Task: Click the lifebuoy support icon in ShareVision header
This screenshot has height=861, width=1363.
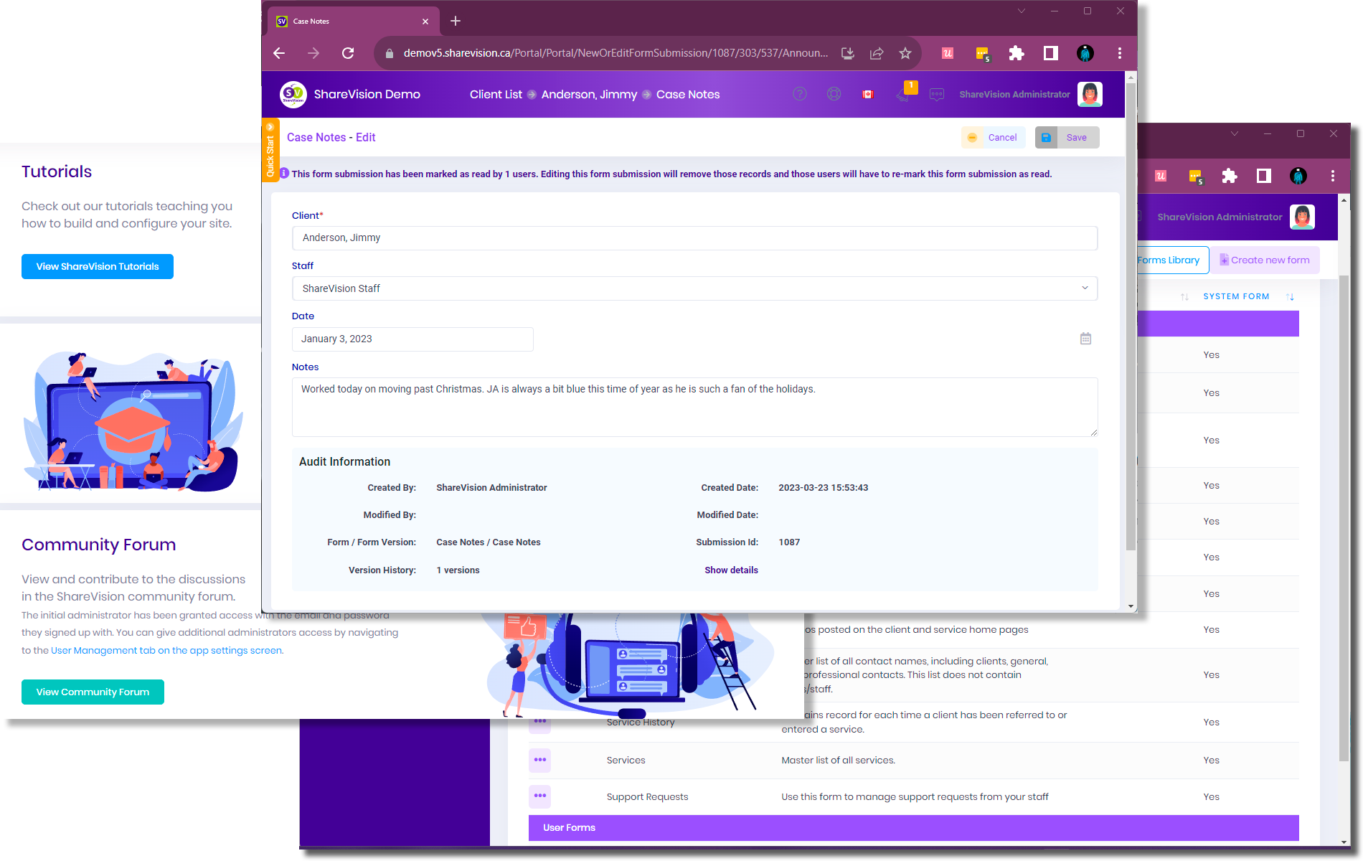Action: click(834, 94)
